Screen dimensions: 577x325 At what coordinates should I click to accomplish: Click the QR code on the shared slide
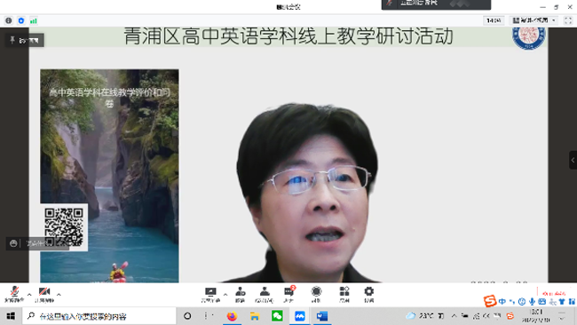click(x=64, y=227)
